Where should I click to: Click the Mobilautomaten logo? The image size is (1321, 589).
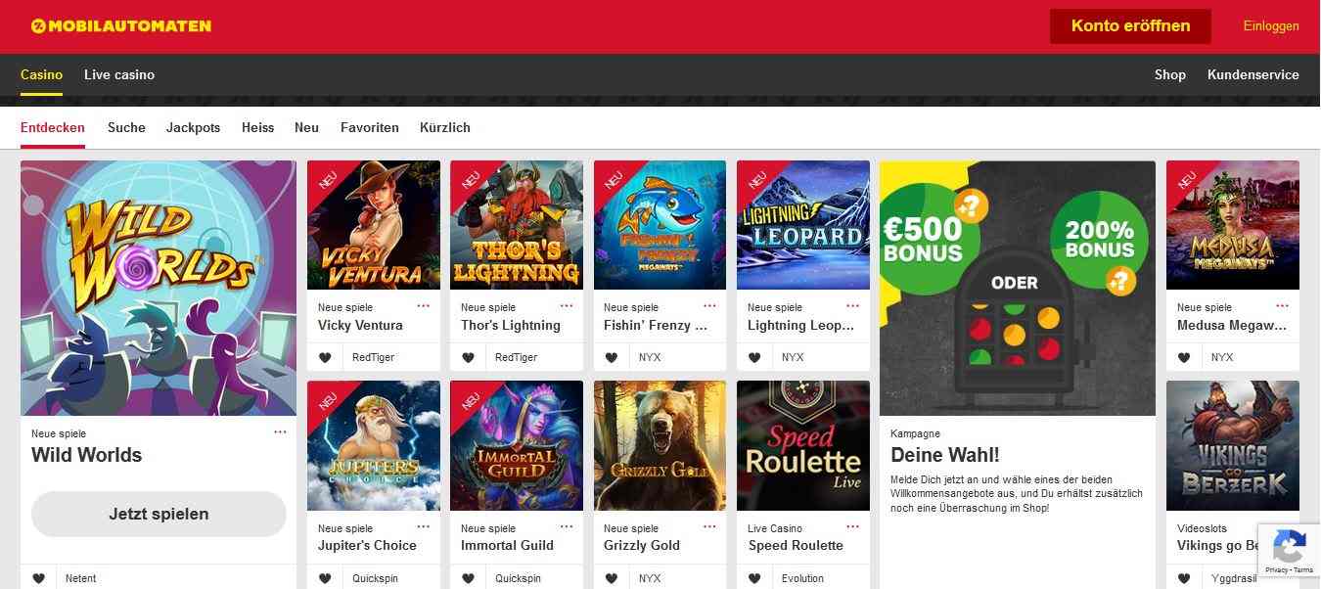[121, 25]
